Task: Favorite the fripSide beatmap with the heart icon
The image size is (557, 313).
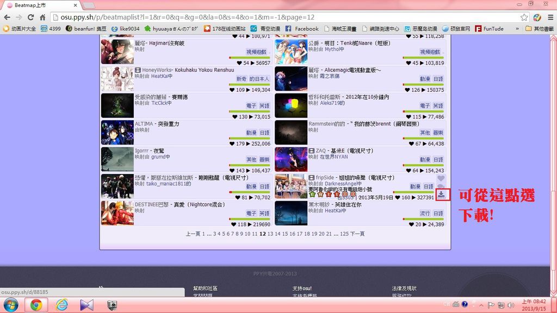Action: 441,178
